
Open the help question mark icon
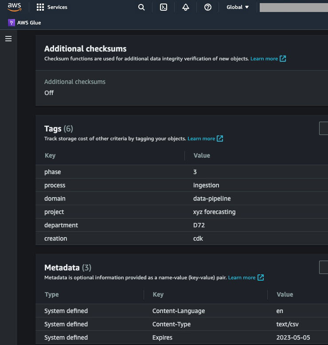pos(208,7)
